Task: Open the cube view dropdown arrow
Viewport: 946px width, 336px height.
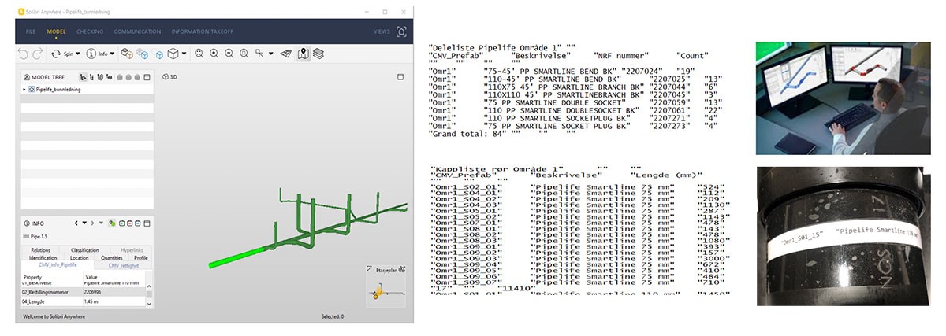Action: pyautogui.click(x=184, y=54)
